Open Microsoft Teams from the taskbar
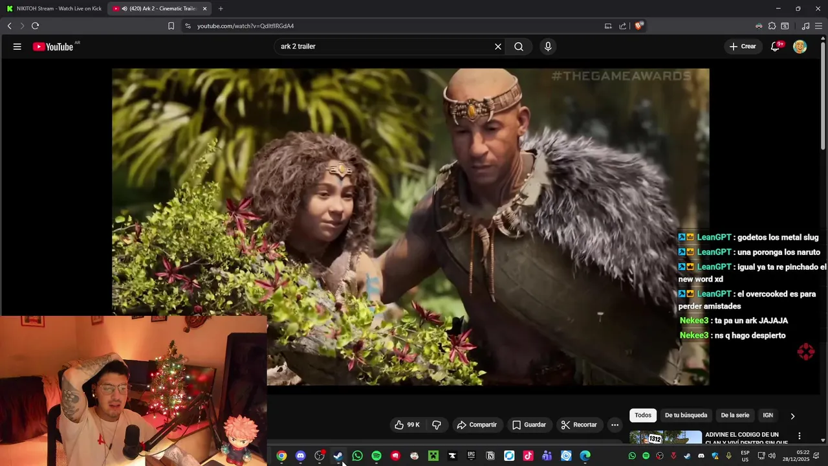This screenshot has width=828, height=466. point(547,456)
